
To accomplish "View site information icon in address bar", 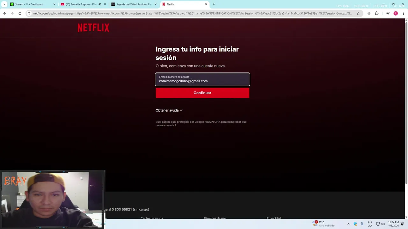I will [29, 13].
